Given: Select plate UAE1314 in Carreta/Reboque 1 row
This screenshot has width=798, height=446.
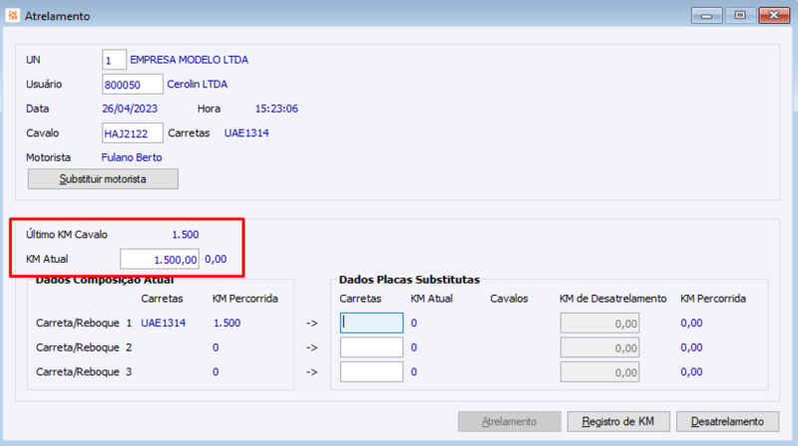Looking at the screenshot, I should click(x=164, y=324).
